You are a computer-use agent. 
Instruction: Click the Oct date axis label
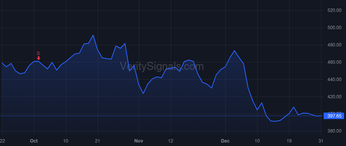tap(34, 141)
